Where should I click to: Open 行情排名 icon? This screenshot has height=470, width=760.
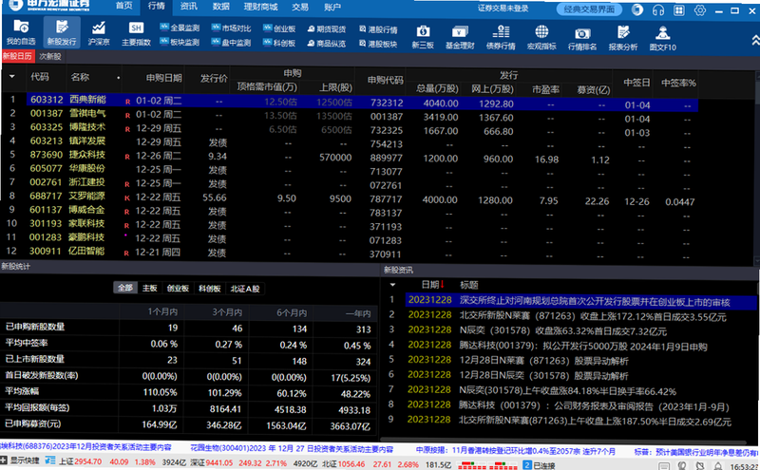582,38
